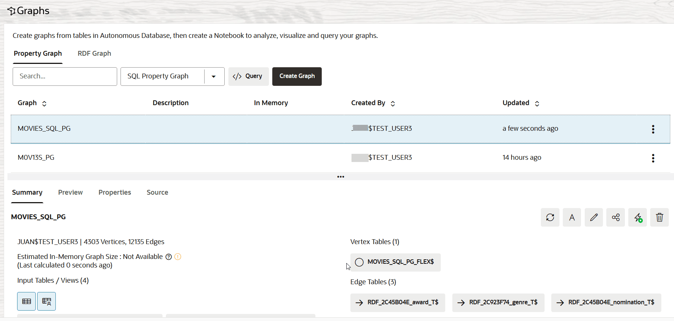Click help icon next to graph size
Image resolution: width=674 pixels, height=321 pixels.
point(168,257)
